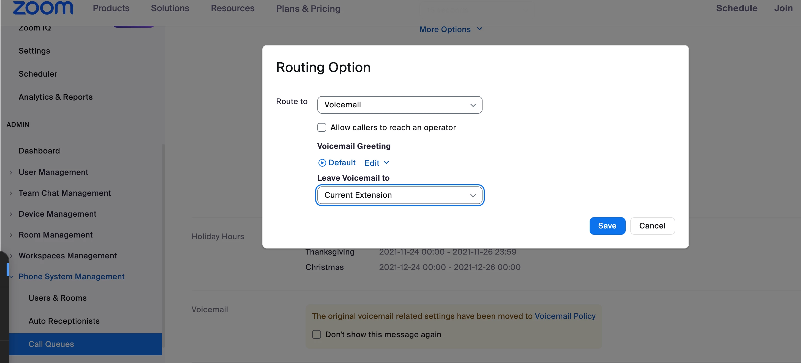Expand Room Management chevron icon
Viewport: 801px width, 363px height.
pos(11,235)
